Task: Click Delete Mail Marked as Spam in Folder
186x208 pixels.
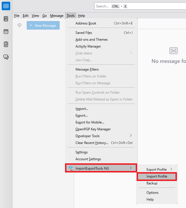Action: tap(101, 99)
